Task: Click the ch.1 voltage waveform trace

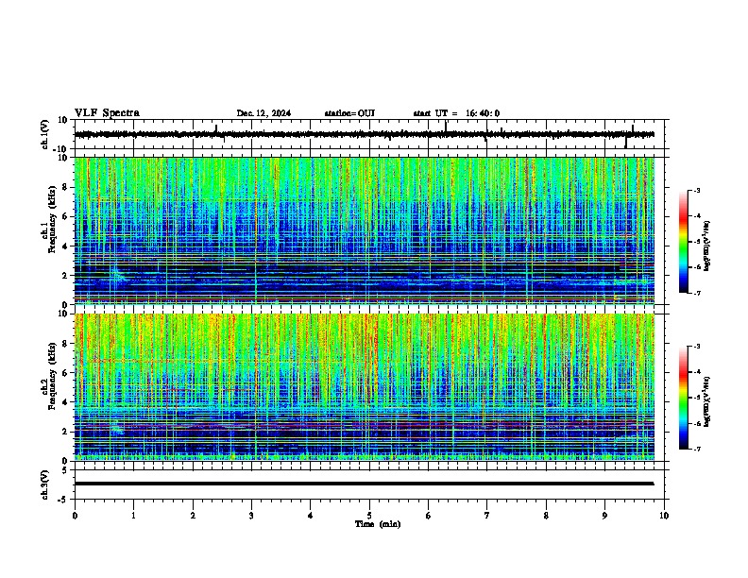Action: [x=365, y=134]
